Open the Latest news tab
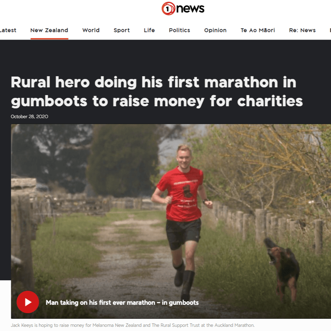331x331 pixels. coord(8,30)
